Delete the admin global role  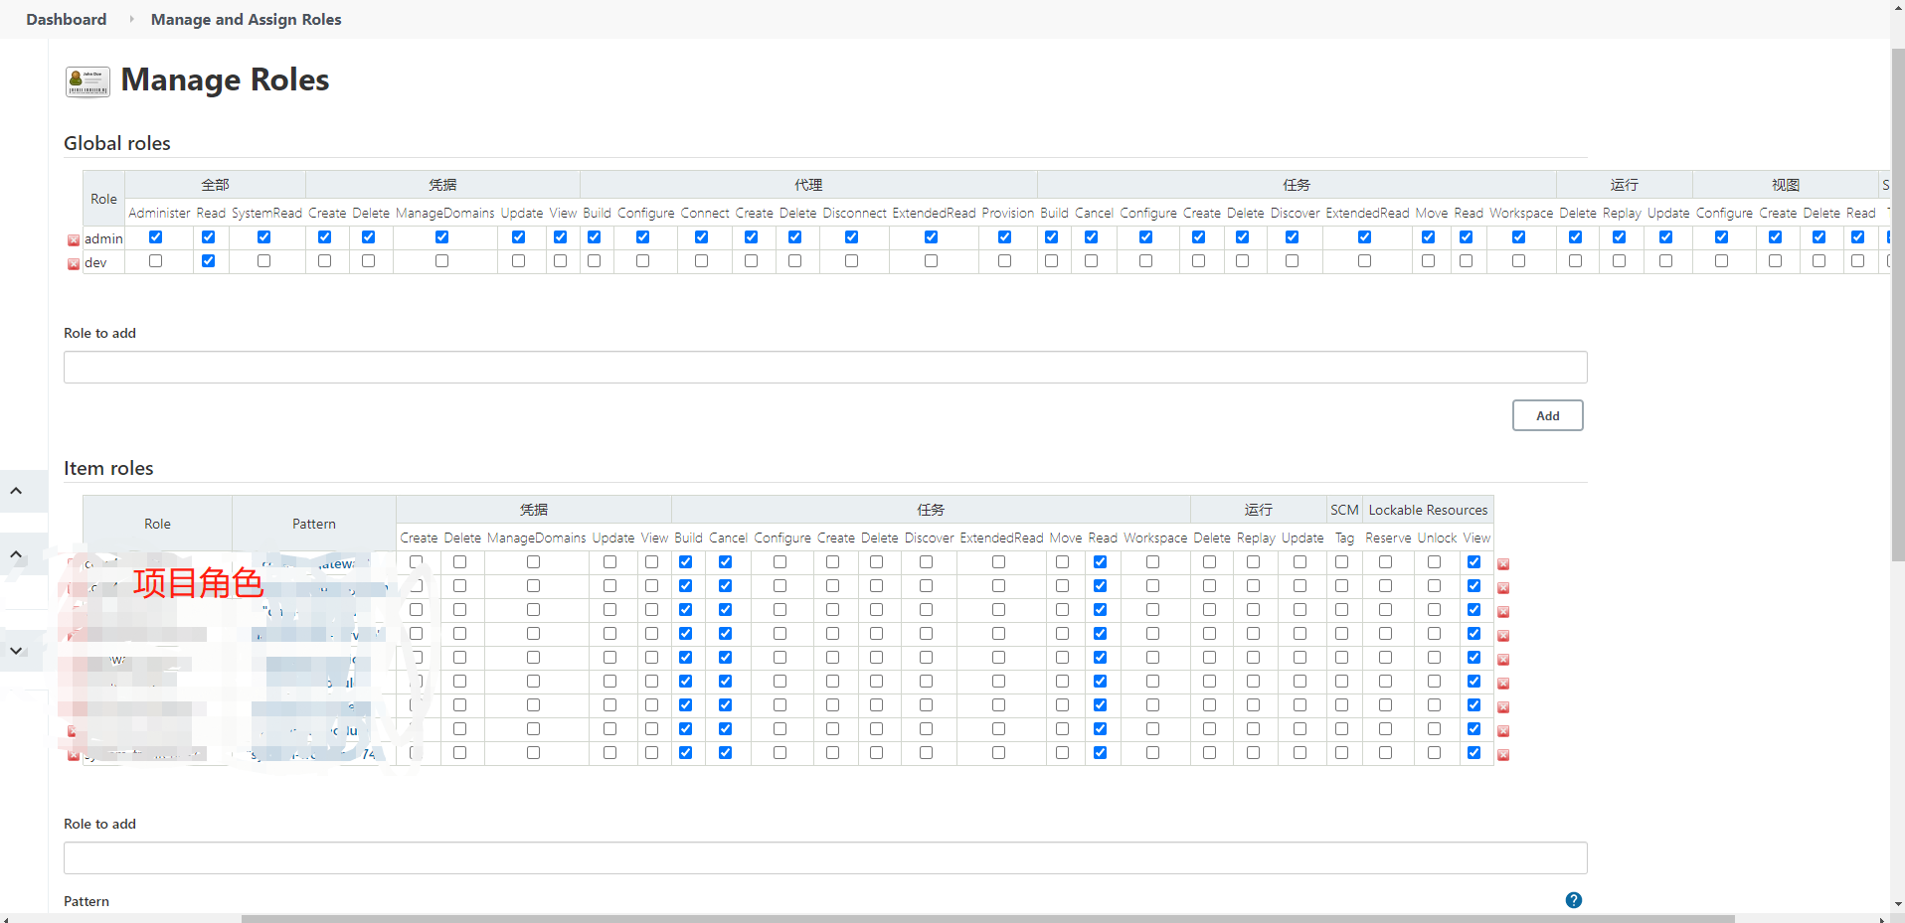pyautogui.click(x=74, y=240)
